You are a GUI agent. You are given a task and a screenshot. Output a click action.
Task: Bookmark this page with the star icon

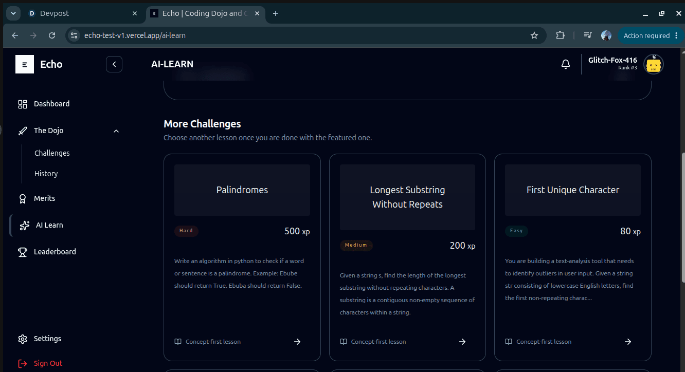534,35
